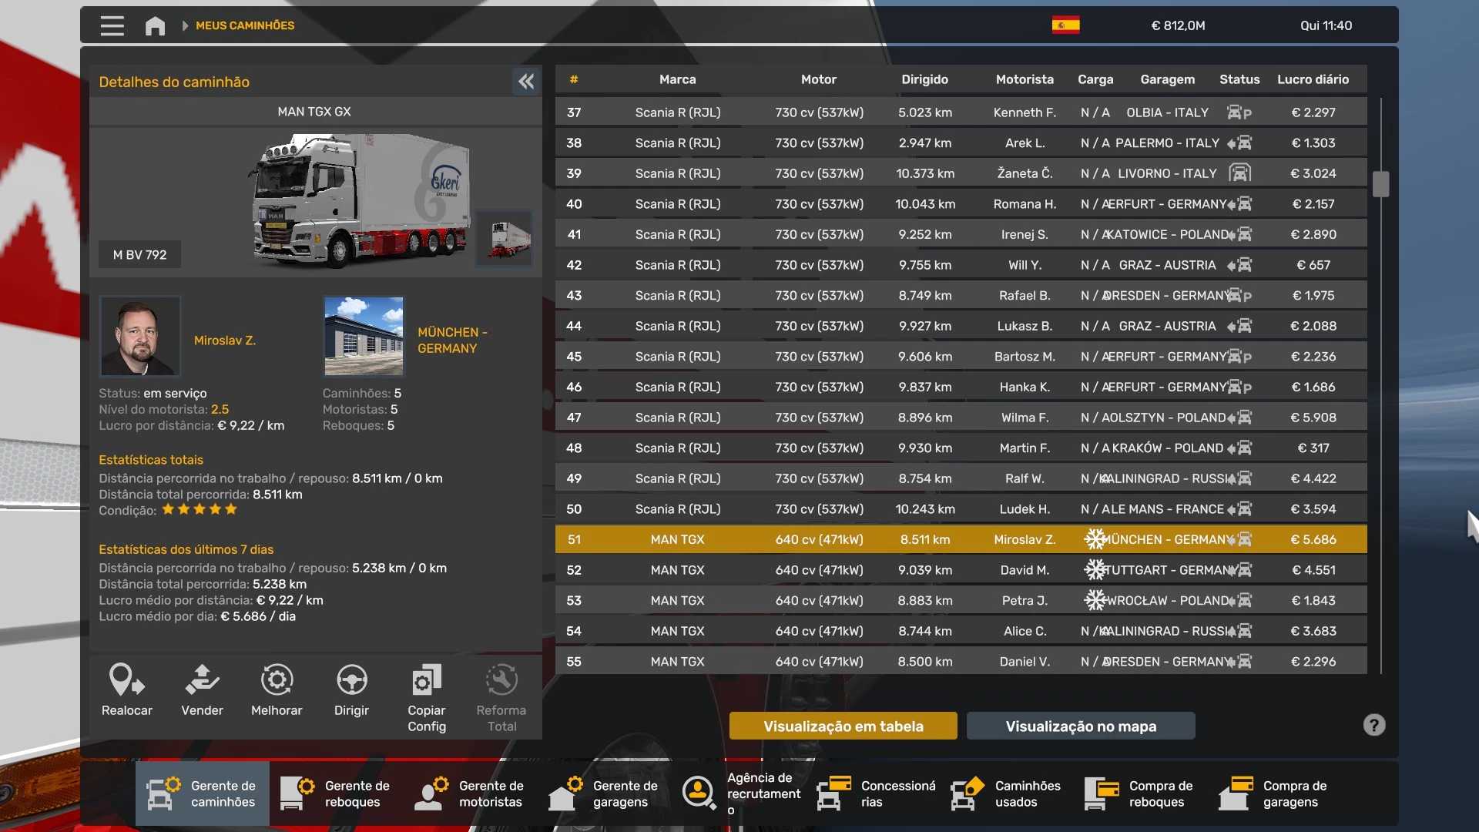Select Visualização em tabela view
Viewport: 1479px width, 832px height.
click(843, 726)
